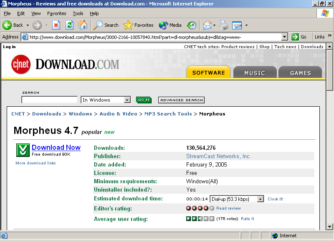The image size is (334, 241).
Task: Click the Windows flag logo in menu bar
Action: [x=325, y=13]
